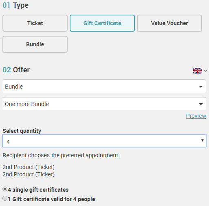Click the Select quantity label
This screenshot has width=209, height=206.
coord(22,131)
